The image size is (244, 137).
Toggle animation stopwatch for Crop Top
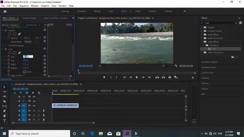(9, 60)
